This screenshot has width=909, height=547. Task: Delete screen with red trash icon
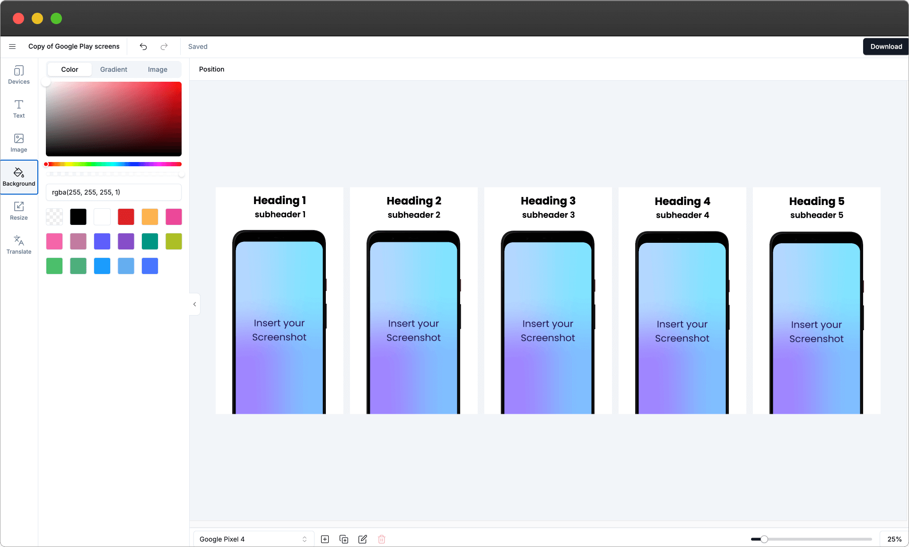382,539
